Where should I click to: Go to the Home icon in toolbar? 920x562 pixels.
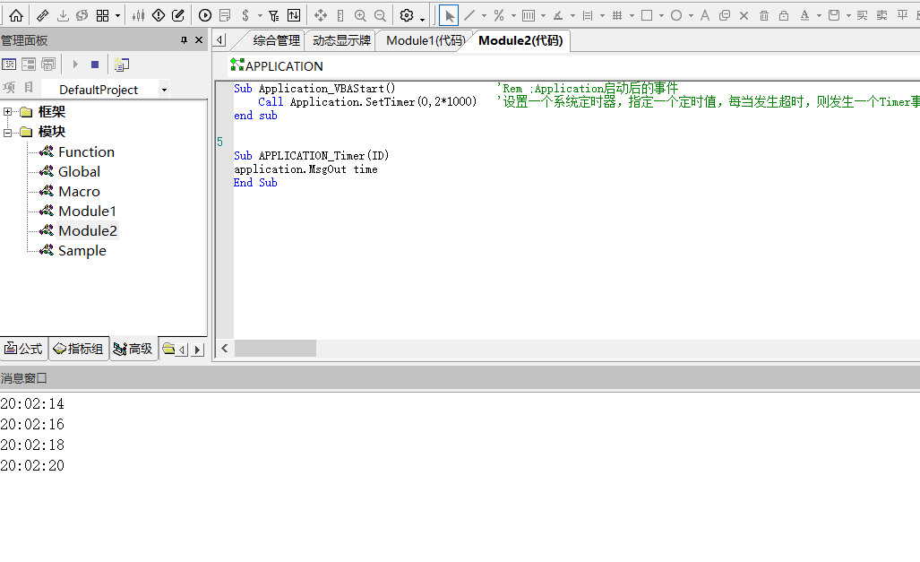click(x=16, y=15)
